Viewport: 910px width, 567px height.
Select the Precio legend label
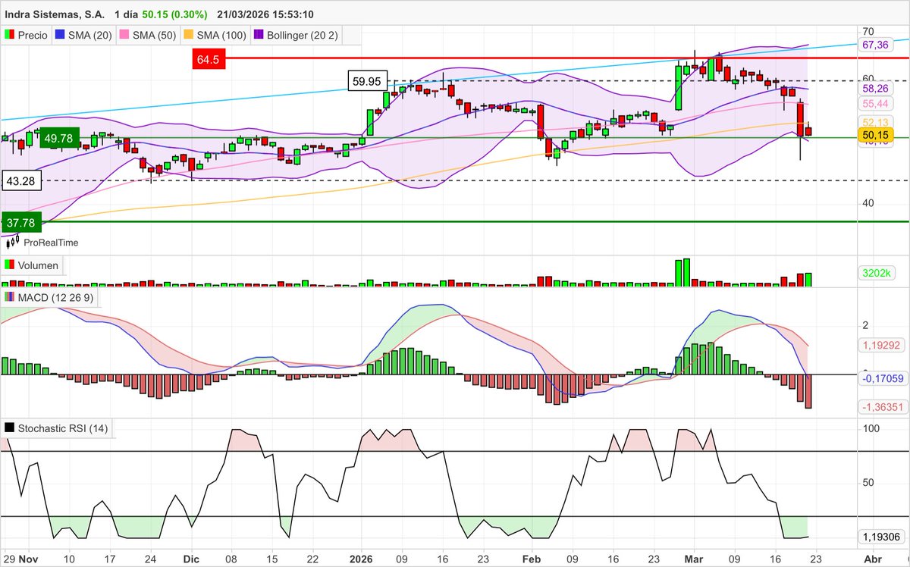click(x=33, y=35)
